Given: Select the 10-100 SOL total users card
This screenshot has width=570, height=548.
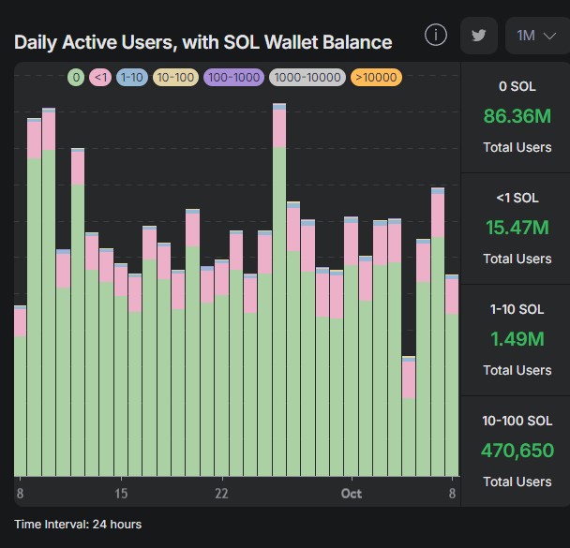Looking at the screenshot, I should tap(517, 451).
